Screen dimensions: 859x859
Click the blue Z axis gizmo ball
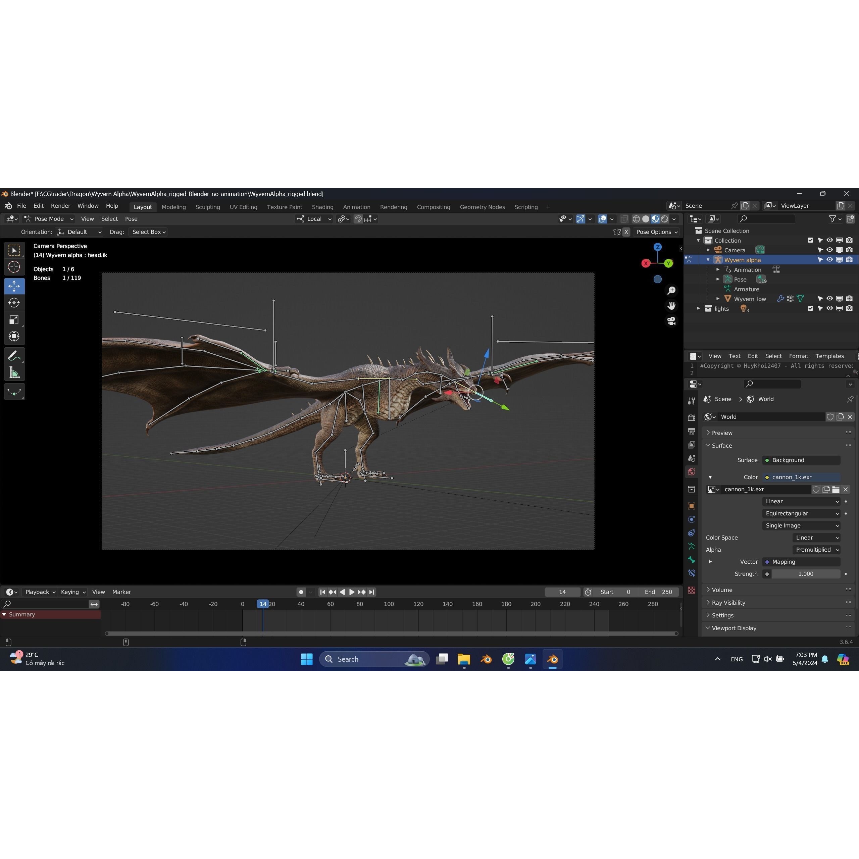(658, 247)
